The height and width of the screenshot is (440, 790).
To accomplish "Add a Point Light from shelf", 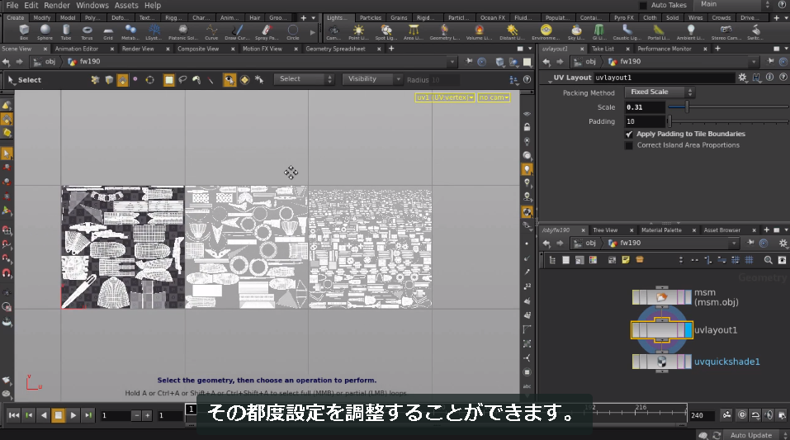I will click(358, 31).
